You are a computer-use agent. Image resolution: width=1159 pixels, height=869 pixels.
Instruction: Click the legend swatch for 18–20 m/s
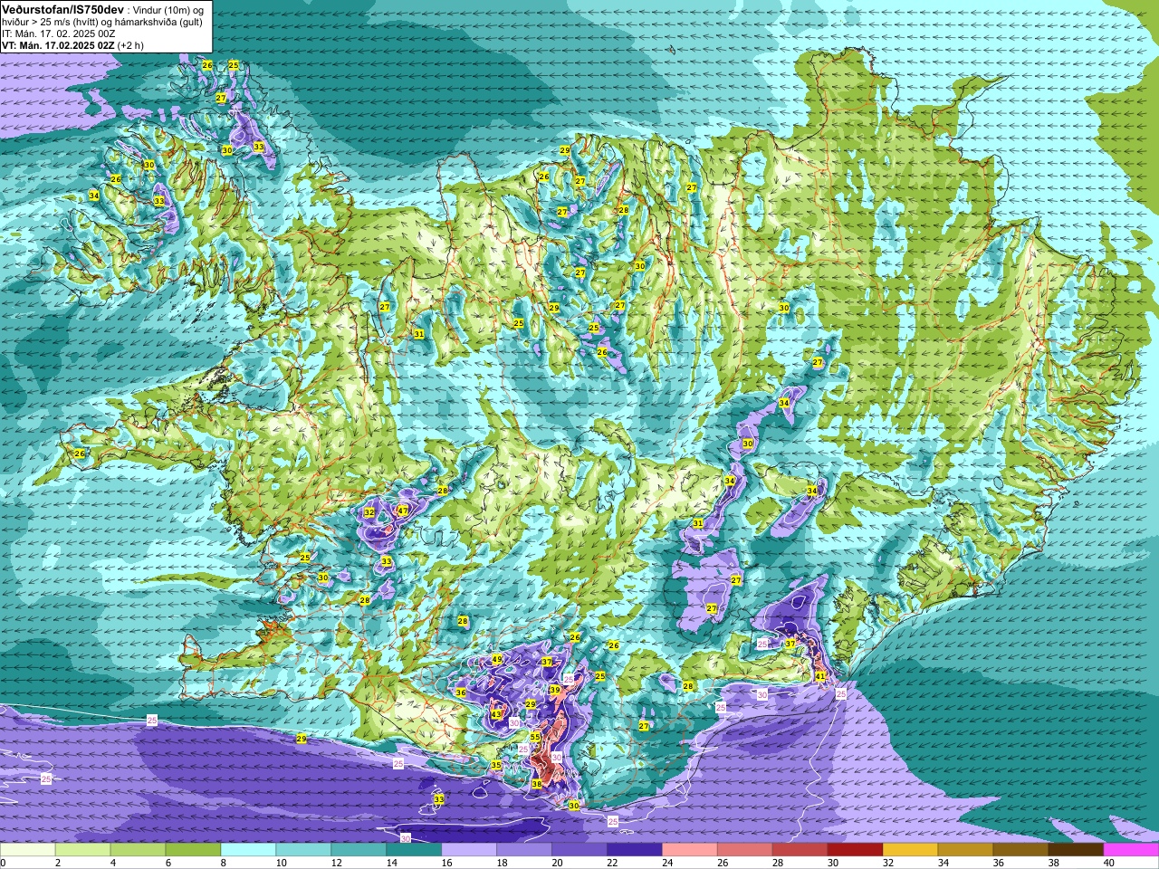[525, 850]
